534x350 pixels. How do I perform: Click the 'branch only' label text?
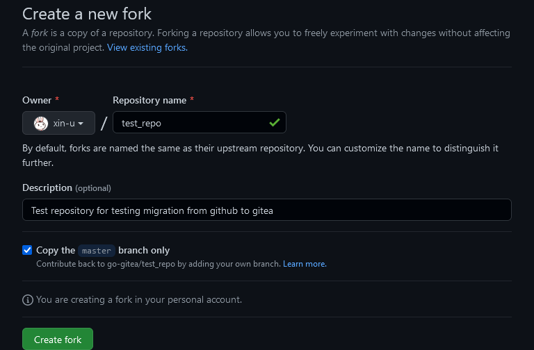click(144, 250)
